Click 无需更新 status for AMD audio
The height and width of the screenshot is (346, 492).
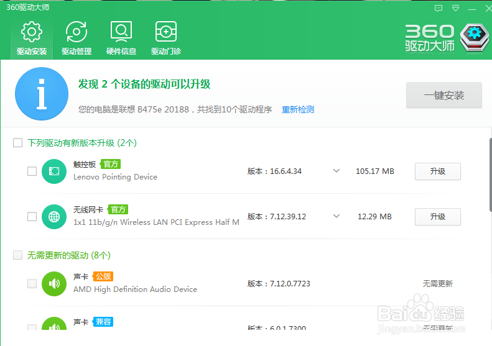(x=438, y=284)
